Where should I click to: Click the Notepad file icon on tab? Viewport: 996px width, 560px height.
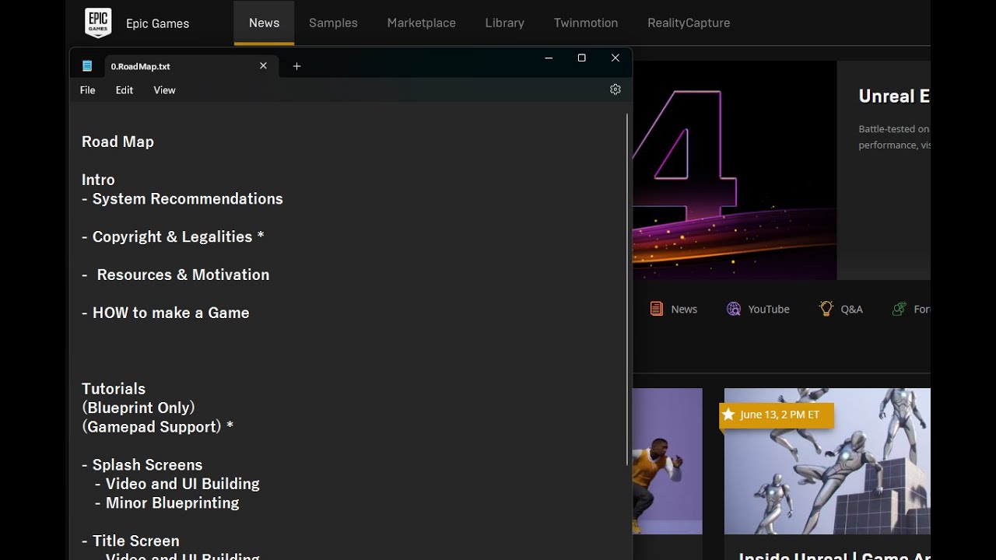point(87,66)
